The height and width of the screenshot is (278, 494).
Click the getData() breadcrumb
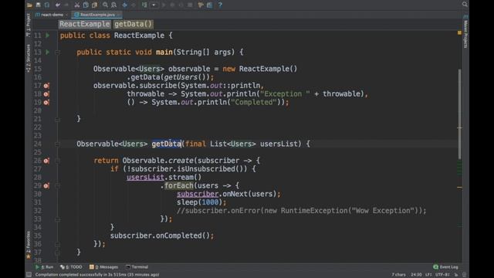pyautogui.click(x=133, y=24)
